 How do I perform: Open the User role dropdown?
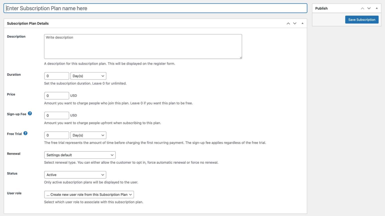pos(89,194)
